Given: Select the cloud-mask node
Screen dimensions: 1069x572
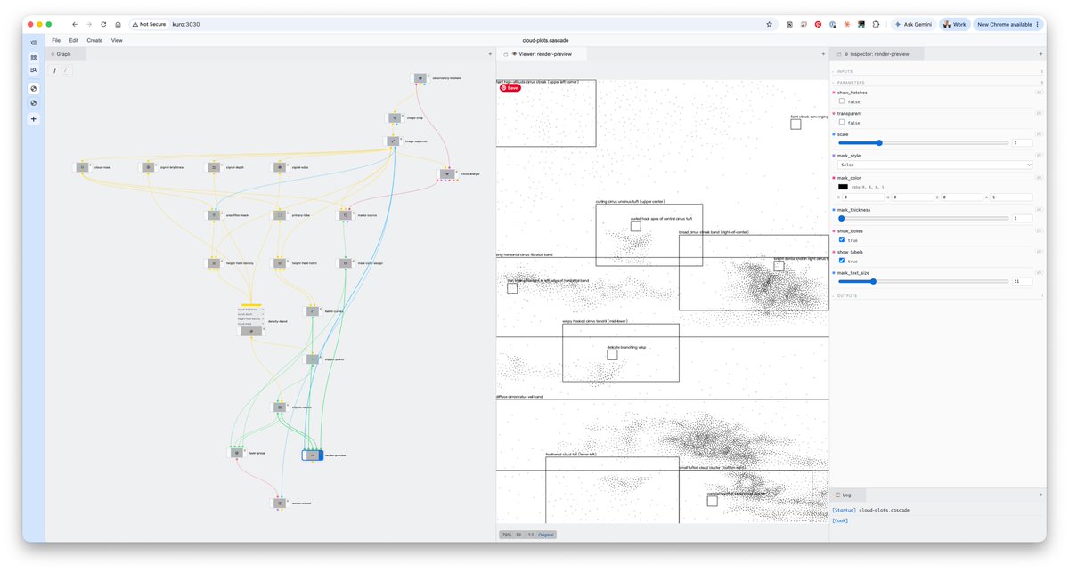Looking at the screenshot, I should coord(82,167).
